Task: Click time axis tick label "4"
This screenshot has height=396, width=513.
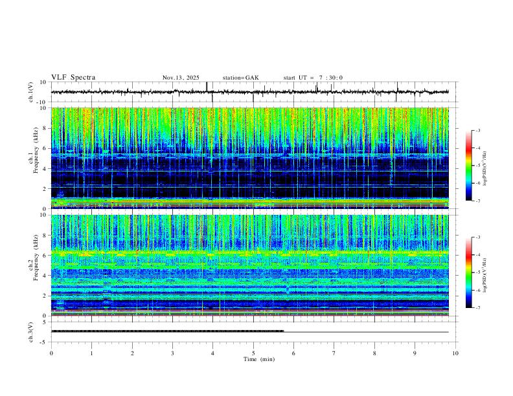Action: pos(212,353)
